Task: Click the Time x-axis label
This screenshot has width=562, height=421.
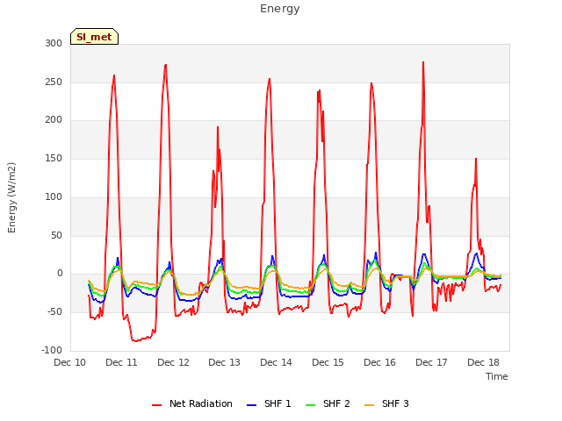Action: tap(496, 376)
